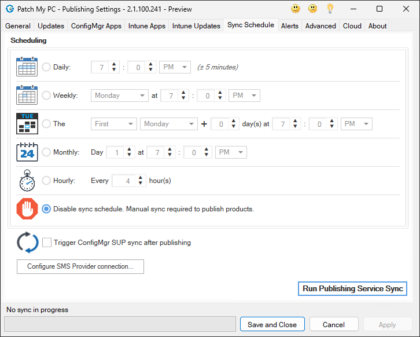The image size is (420, 337).
Task: Select the Hourly schedule radio button
Action: point(46,181)
